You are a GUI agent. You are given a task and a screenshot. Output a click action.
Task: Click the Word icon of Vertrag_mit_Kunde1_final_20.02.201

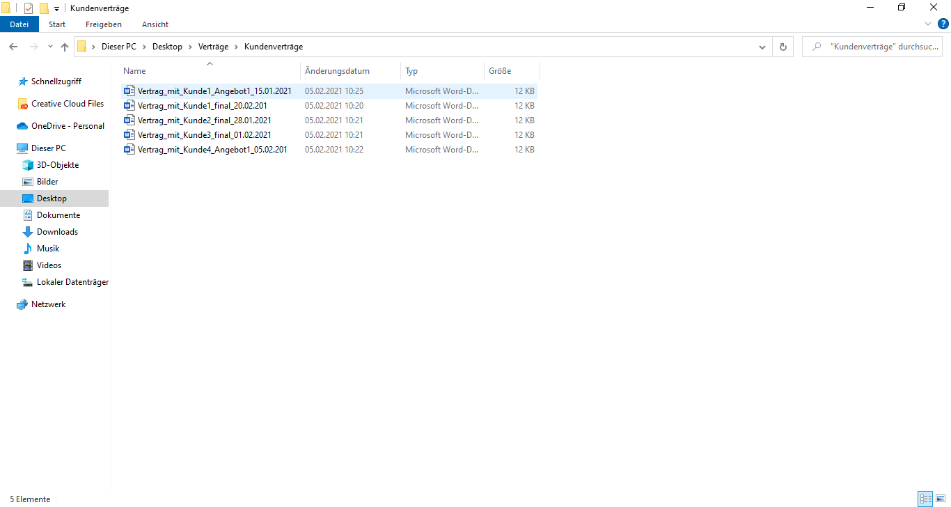(129, 106)
